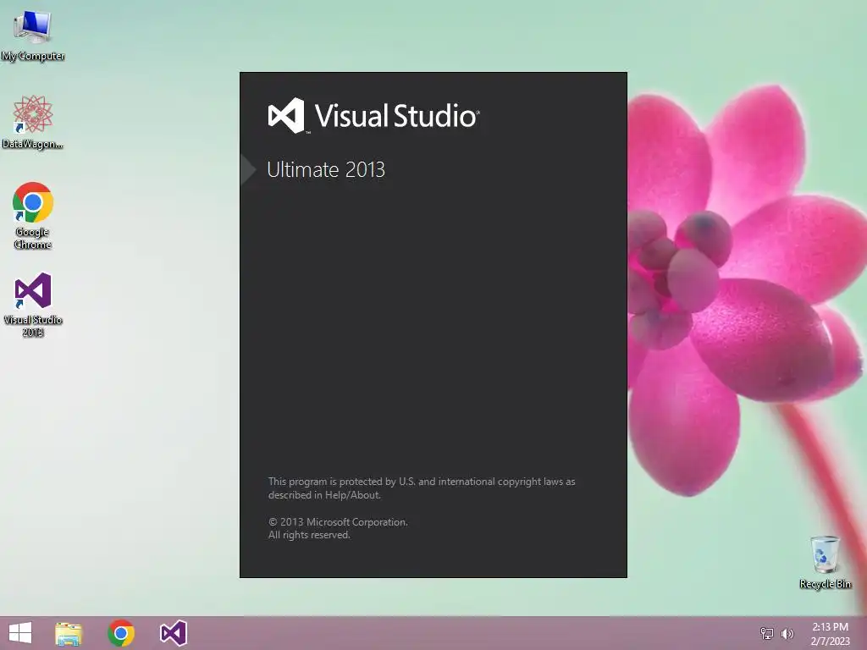The image size is (867, 650).
Task: Open the My Computer desktop icon
Action: [33, 36]
